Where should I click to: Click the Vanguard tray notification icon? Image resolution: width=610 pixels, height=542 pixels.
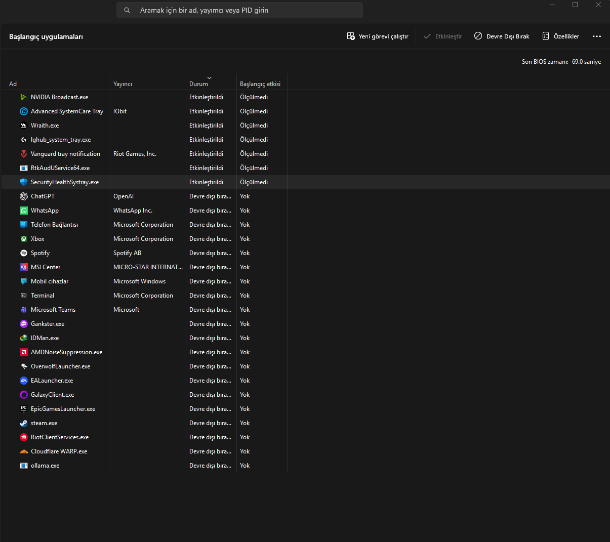click(x=24, y=154)
